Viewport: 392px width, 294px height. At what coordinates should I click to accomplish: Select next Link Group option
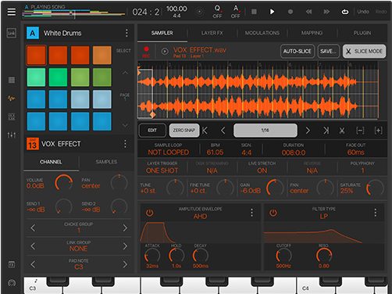(125, 246)
